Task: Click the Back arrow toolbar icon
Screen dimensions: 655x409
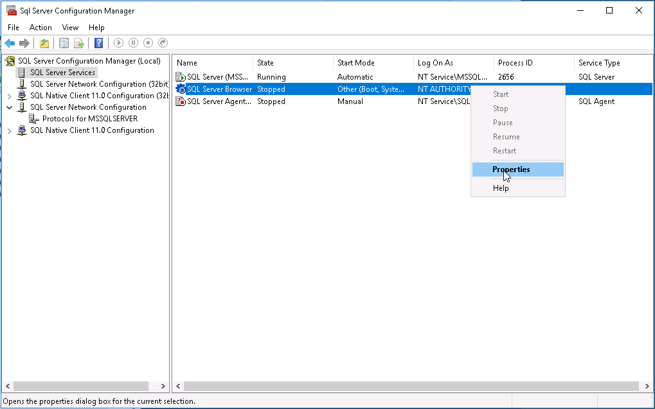Action: [10, 43]
